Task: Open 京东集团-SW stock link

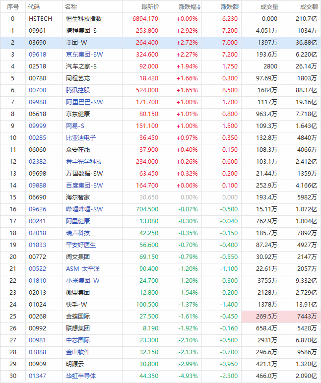Action: click(x=84, y=55)
